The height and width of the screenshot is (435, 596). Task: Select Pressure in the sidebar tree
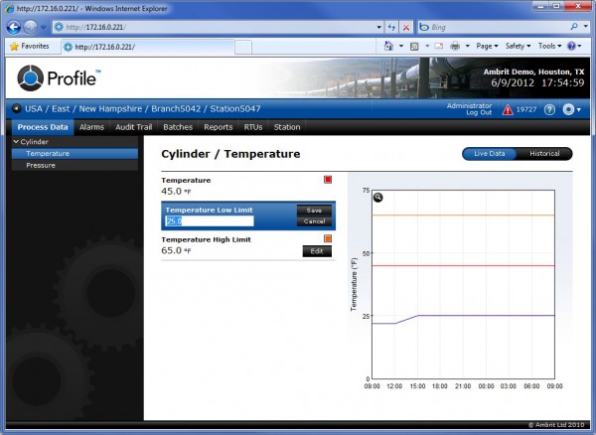coord(74,165)
